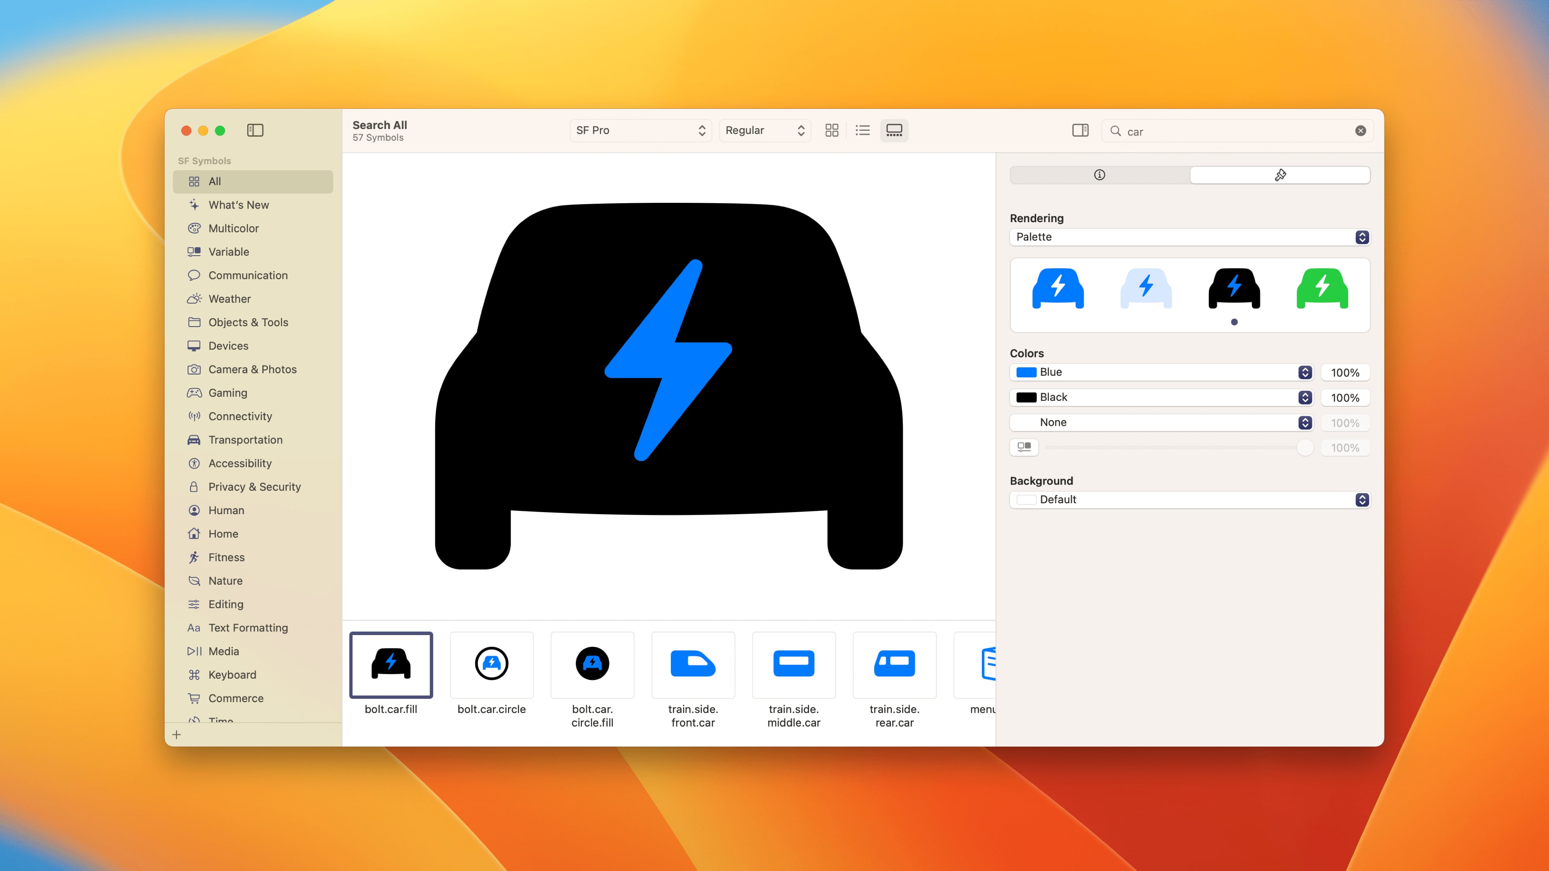Open the Background Default dropdown
Viewport: 1549px width, 871px height.
tap(1189, 500)
